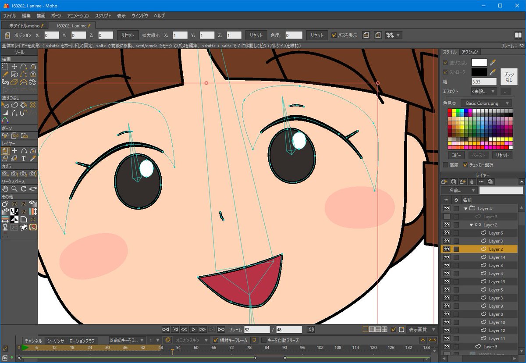Enable キーを自動フリーズ checkbox
Image resolution: width=526 pixels, height=363 pixels.
coord(264,340)
